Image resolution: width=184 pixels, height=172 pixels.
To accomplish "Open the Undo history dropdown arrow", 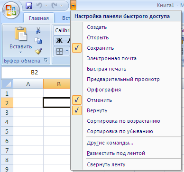I will 46,6.
